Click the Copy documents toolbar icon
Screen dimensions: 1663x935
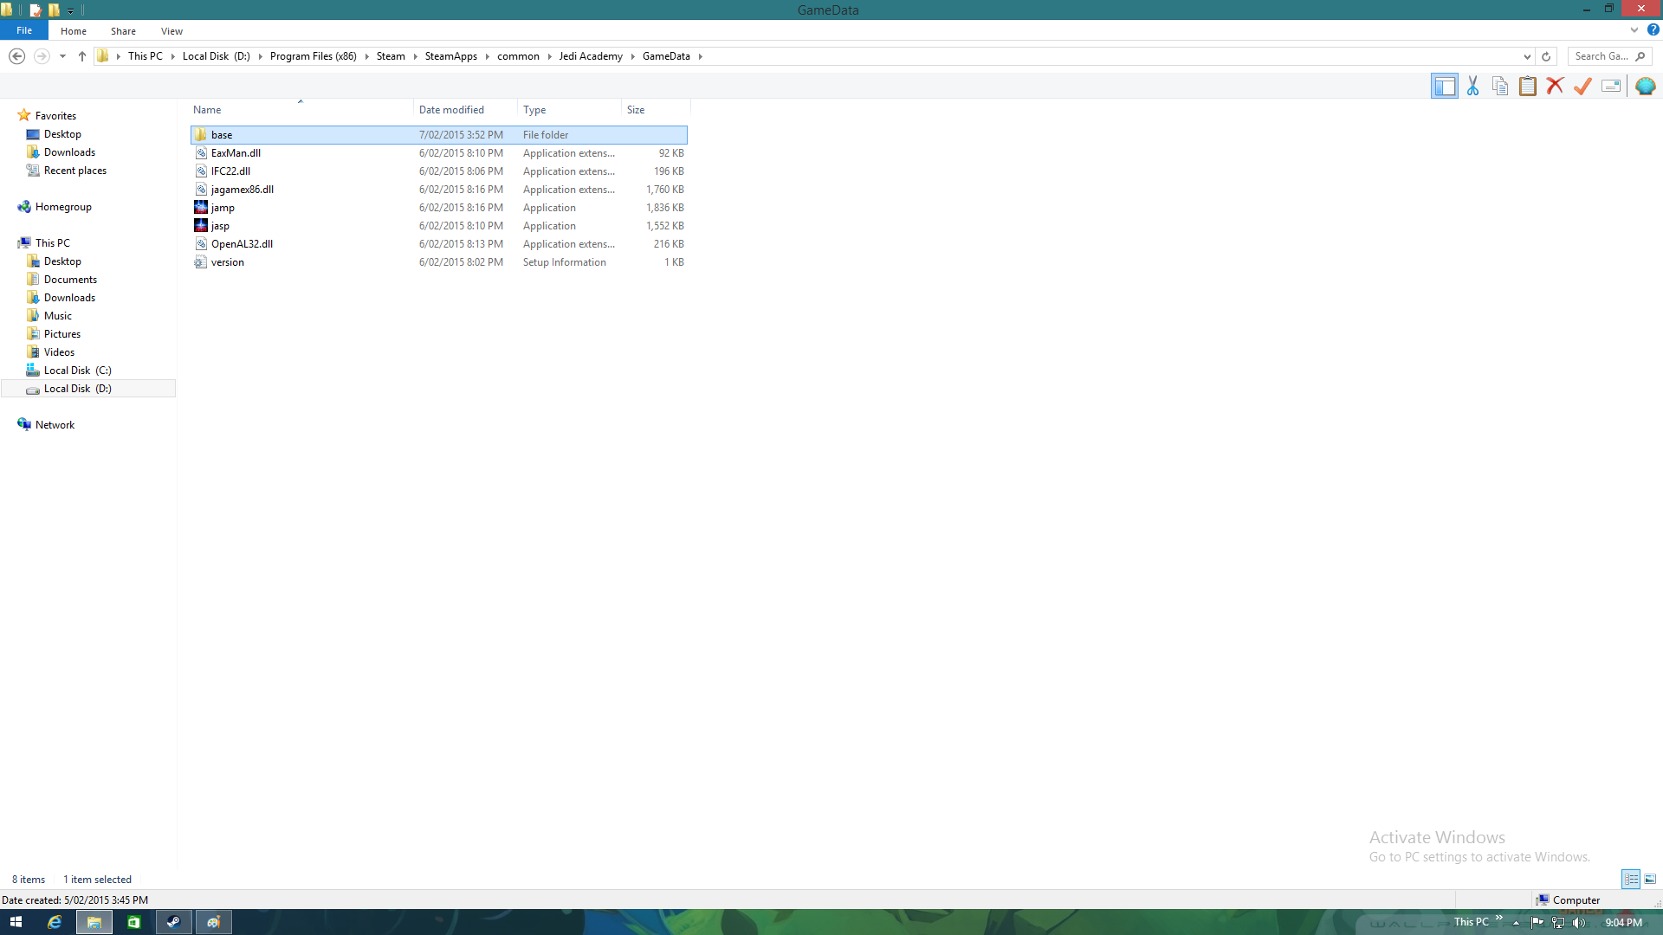coord(1500,86)
